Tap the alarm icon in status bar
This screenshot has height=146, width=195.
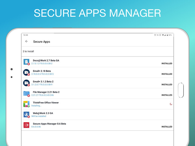point(155,35)
